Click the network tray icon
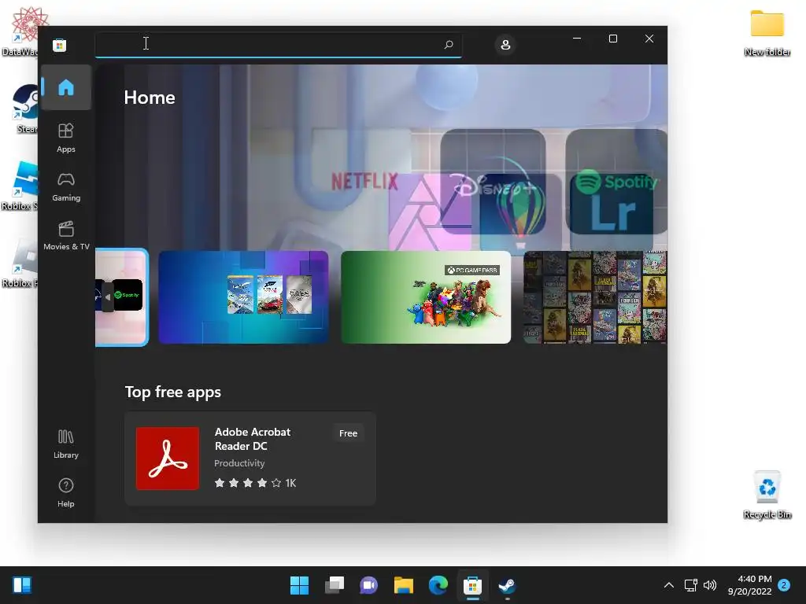The height and width of the screenshot is (604, 806). point(690,585)
